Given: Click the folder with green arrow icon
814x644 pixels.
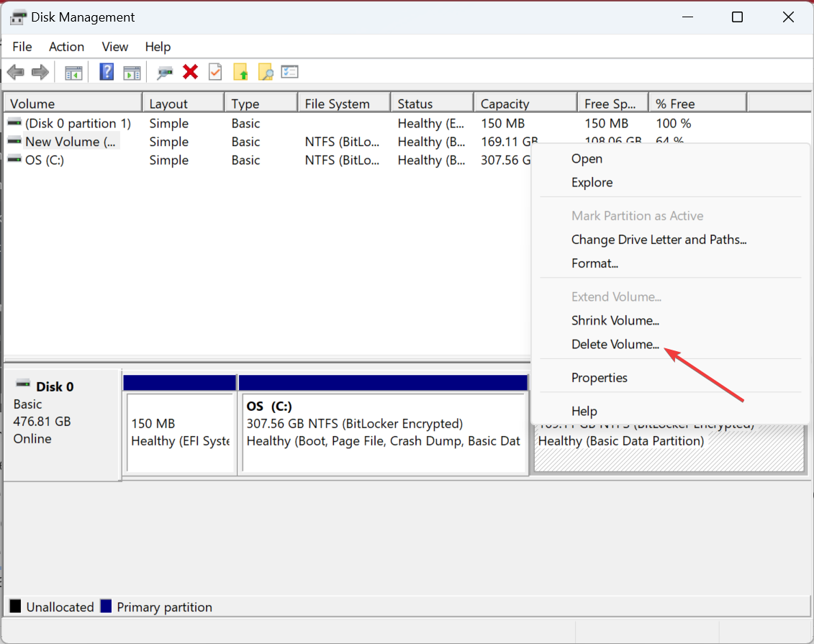Looking at the screenshot, I should [x=240, y=72].
